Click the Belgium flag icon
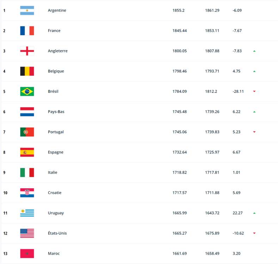The image size is (278, 264). pos(27,71)
